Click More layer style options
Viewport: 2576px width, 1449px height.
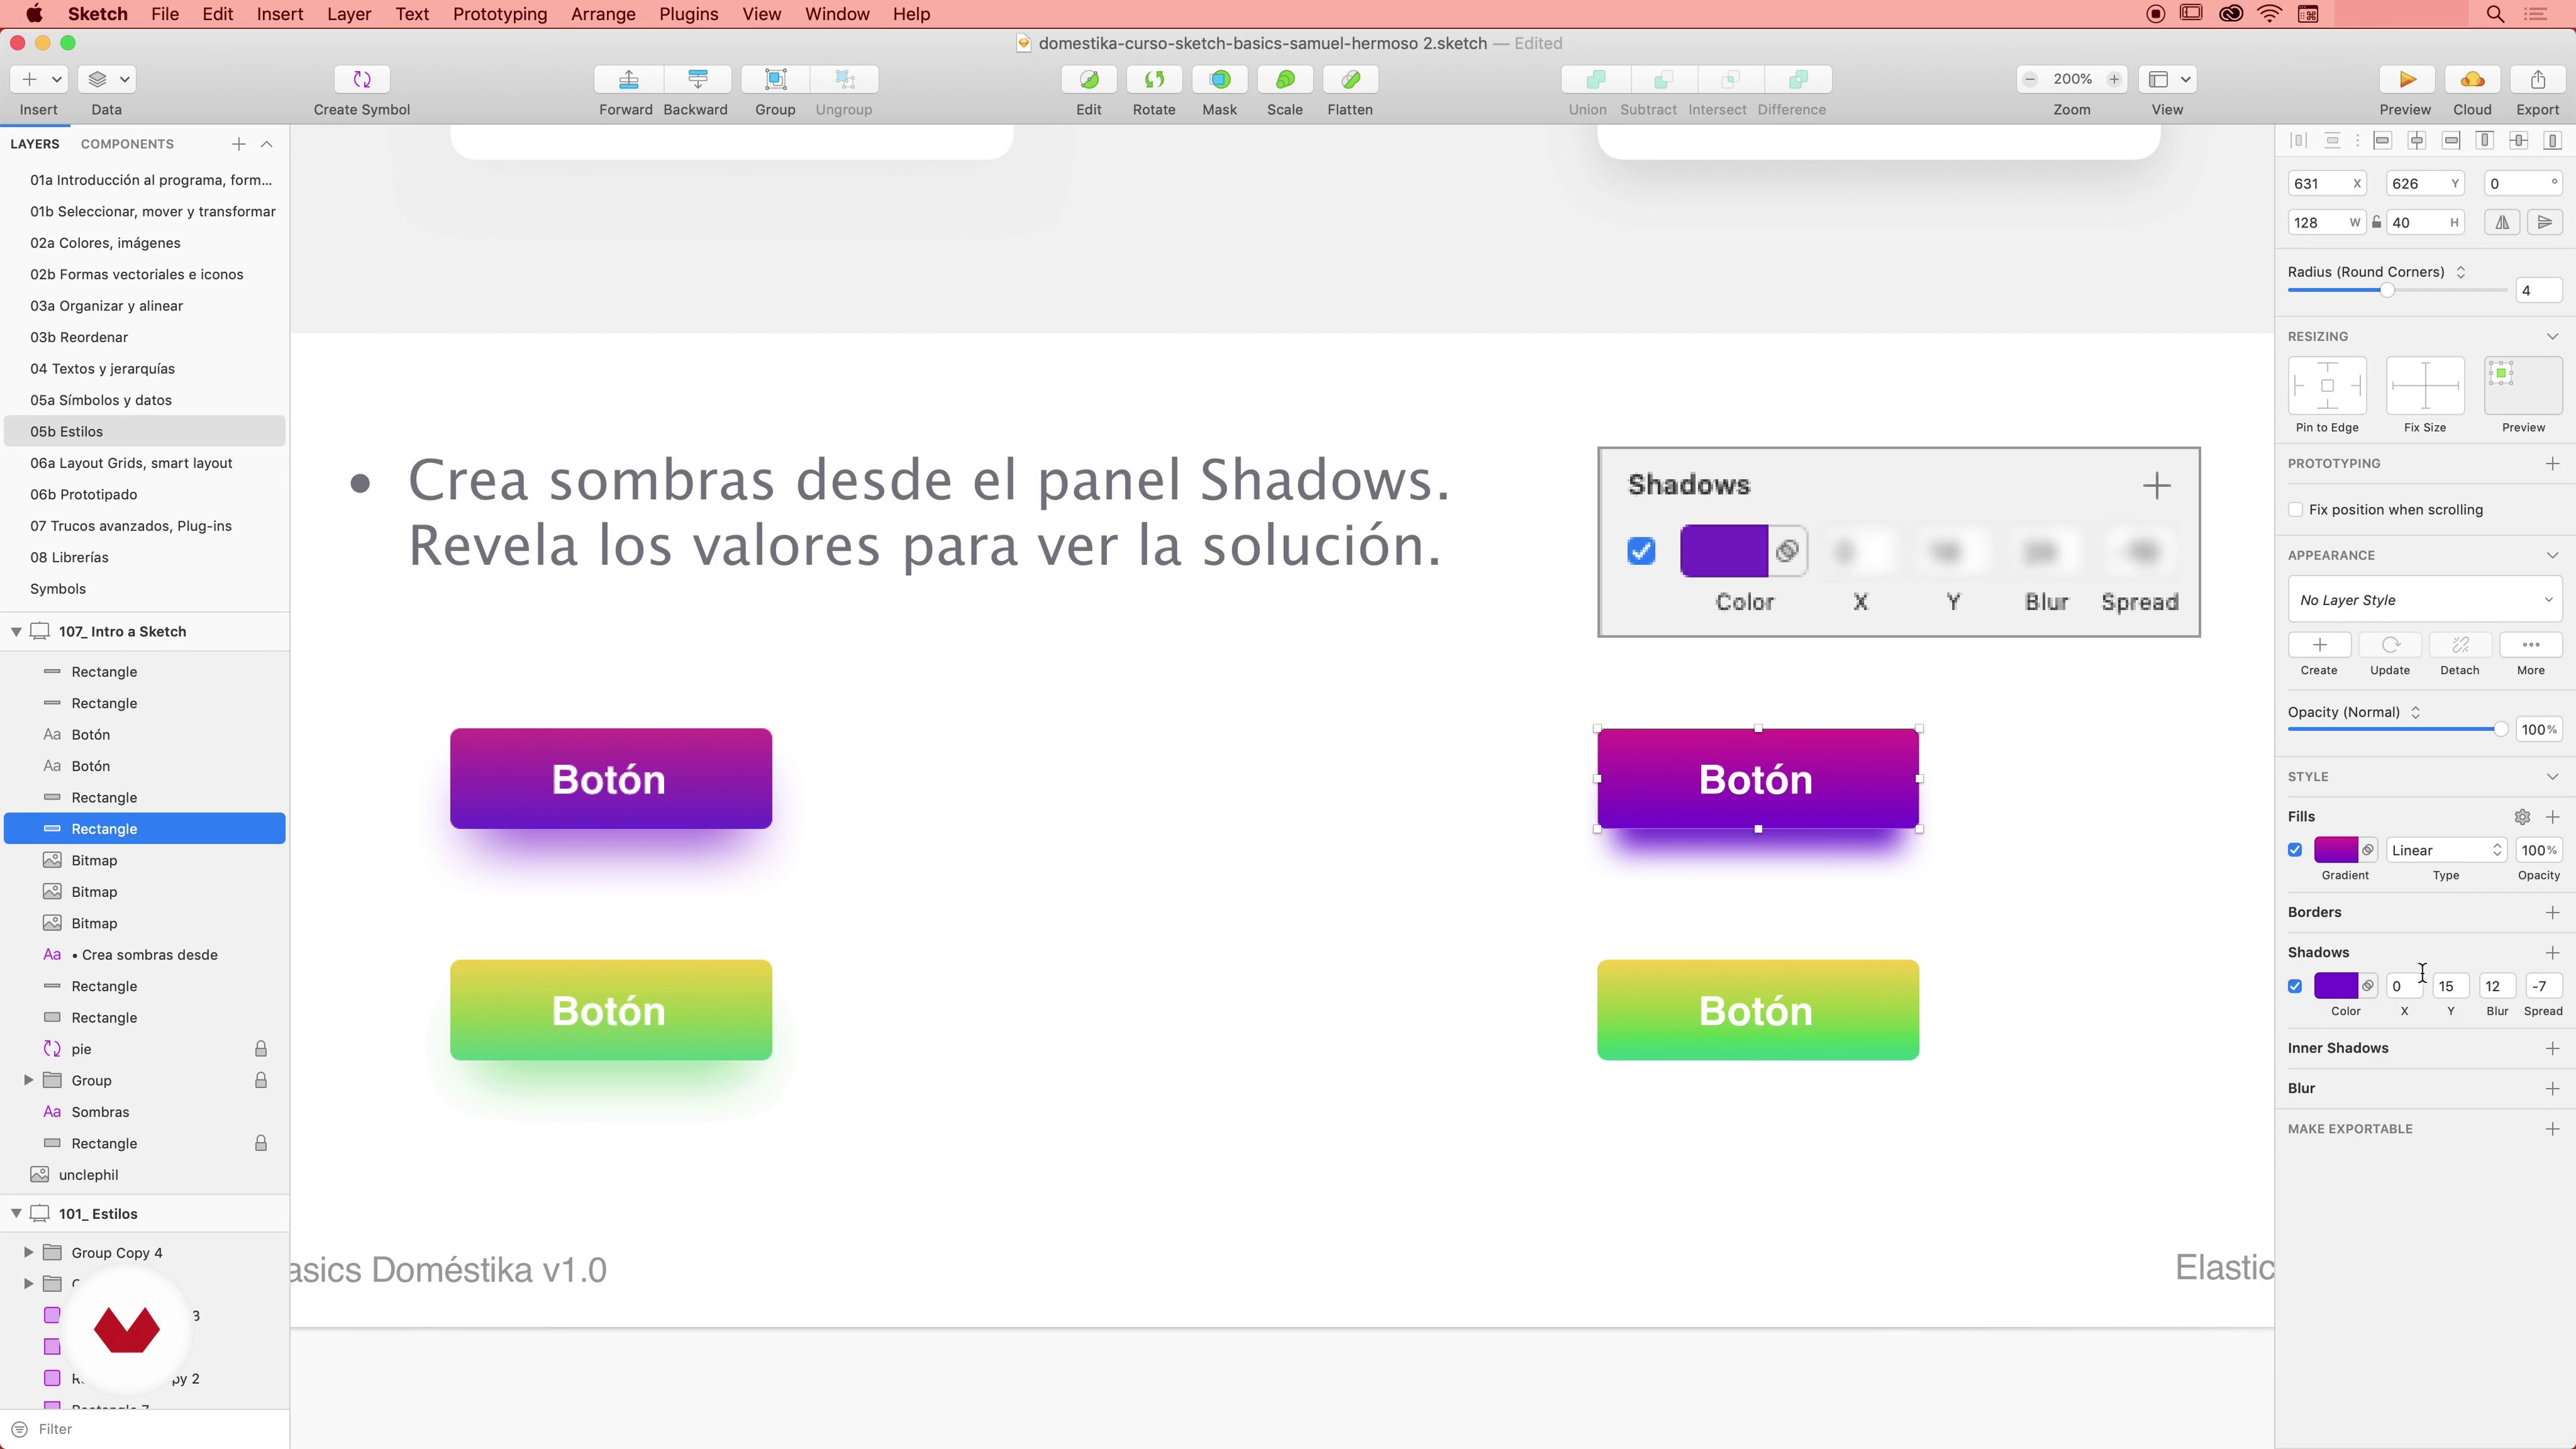coord(2531,645)
